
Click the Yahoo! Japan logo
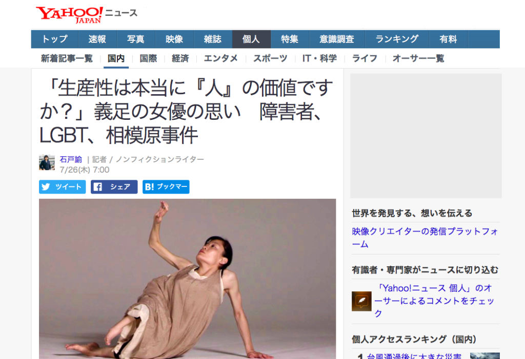point(69,15)
